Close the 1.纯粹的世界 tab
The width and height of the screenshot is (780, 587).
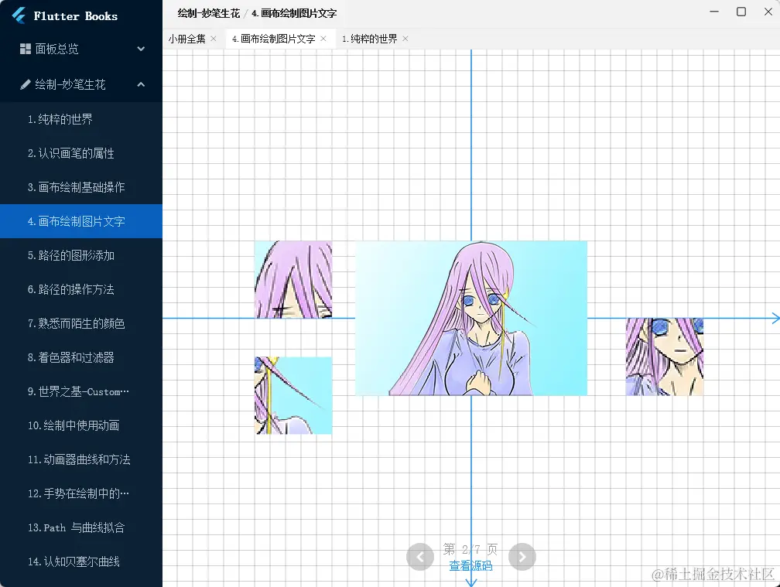[x=405, y=38]
